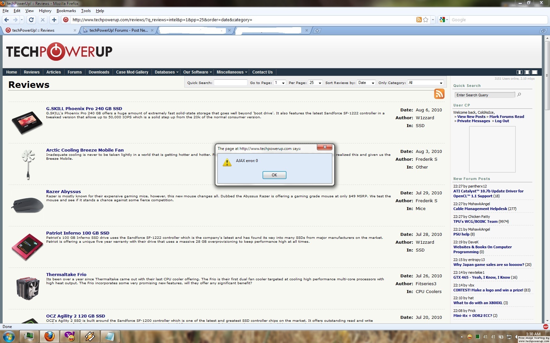Open the Sort Reviews by Date dropdown
This screenshot has height=343, width=550.
pos(366,83)
